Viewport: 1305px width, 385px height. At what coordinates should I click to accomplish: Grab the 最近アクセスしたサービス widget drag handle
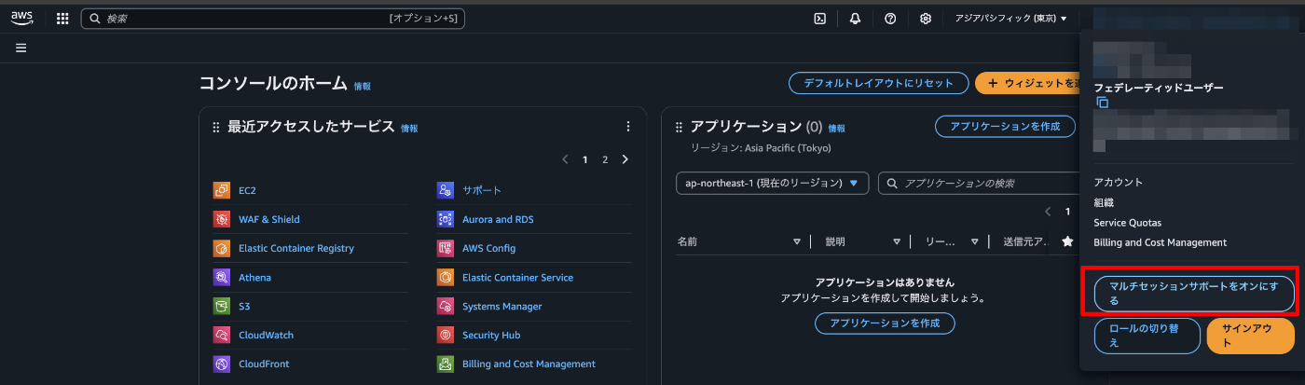click(x=216, y=128)
